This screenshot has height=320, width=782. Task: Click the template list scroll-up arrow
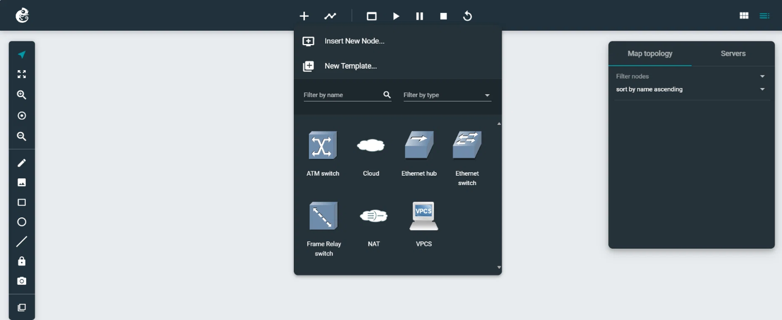tap(499, 124)
